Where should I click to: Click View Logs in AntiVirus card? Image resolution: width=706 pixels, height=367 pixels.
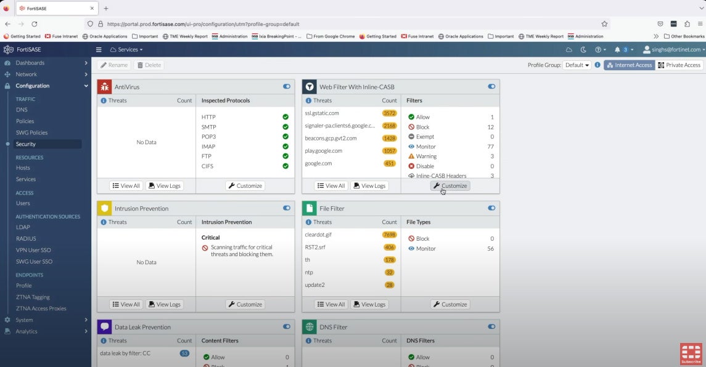[165, 185]
